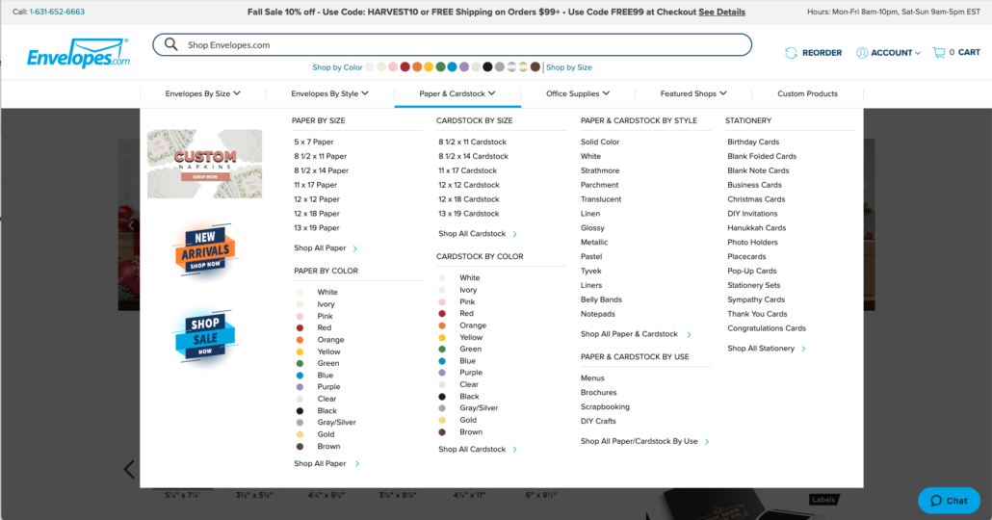The height and width of the screenshot is (520, 992).
Task: Open Christmas Cards under Stationery
Action: (x=756, y=199)
